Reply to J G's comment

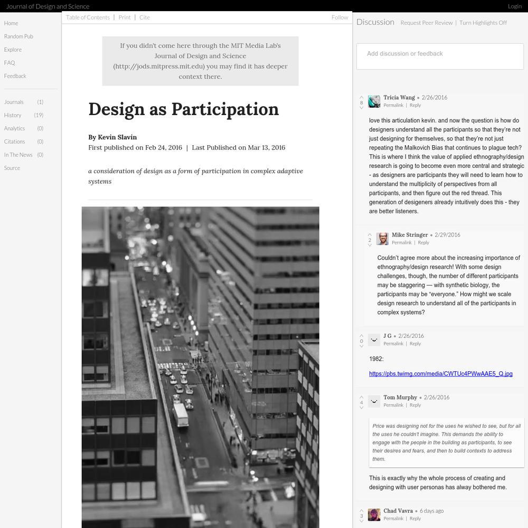[415, 344]
